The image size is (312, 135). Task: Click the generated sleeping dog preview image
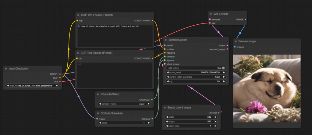[267, 88]
